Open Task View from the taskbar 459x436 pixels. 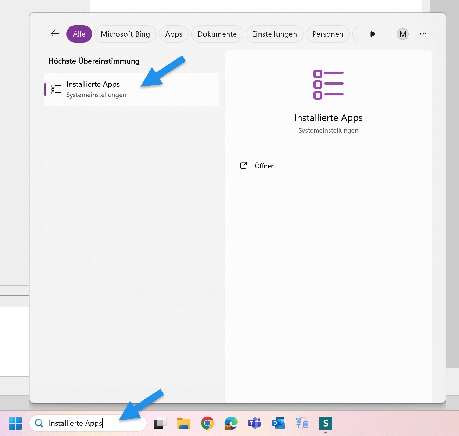coord(160,423)
